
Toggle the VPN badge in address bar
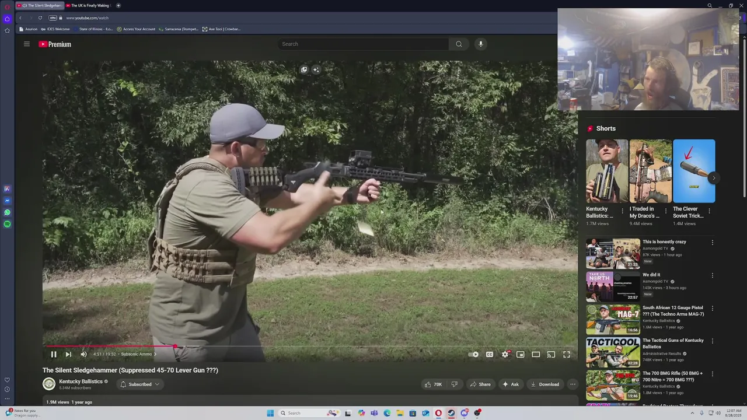pos(53,17)
